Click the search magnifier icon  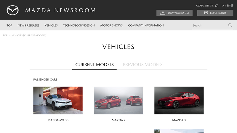pos(230,25)
